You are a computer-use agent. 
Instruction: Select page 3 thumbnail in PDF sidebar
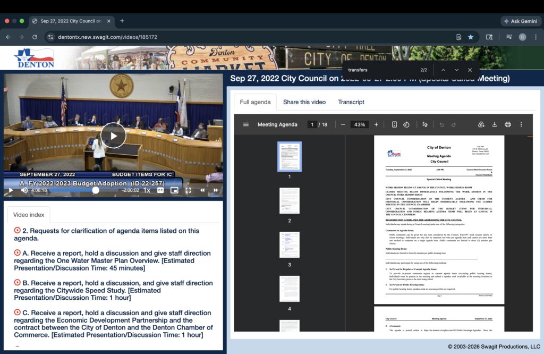(x=290, y=245)
